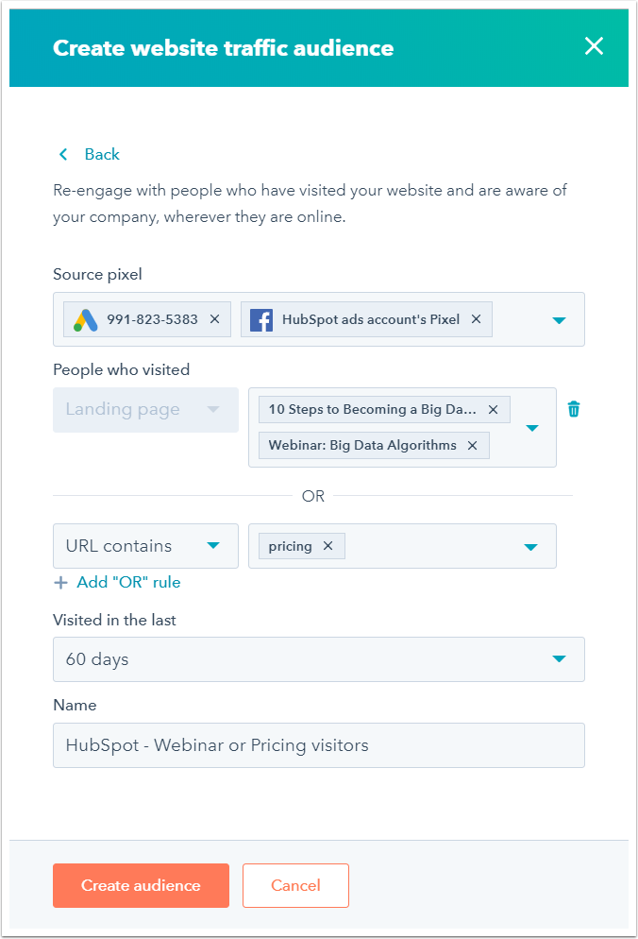
Task: Remove the HubSpot ads account's Pixel tag
Action: (476, 319)
